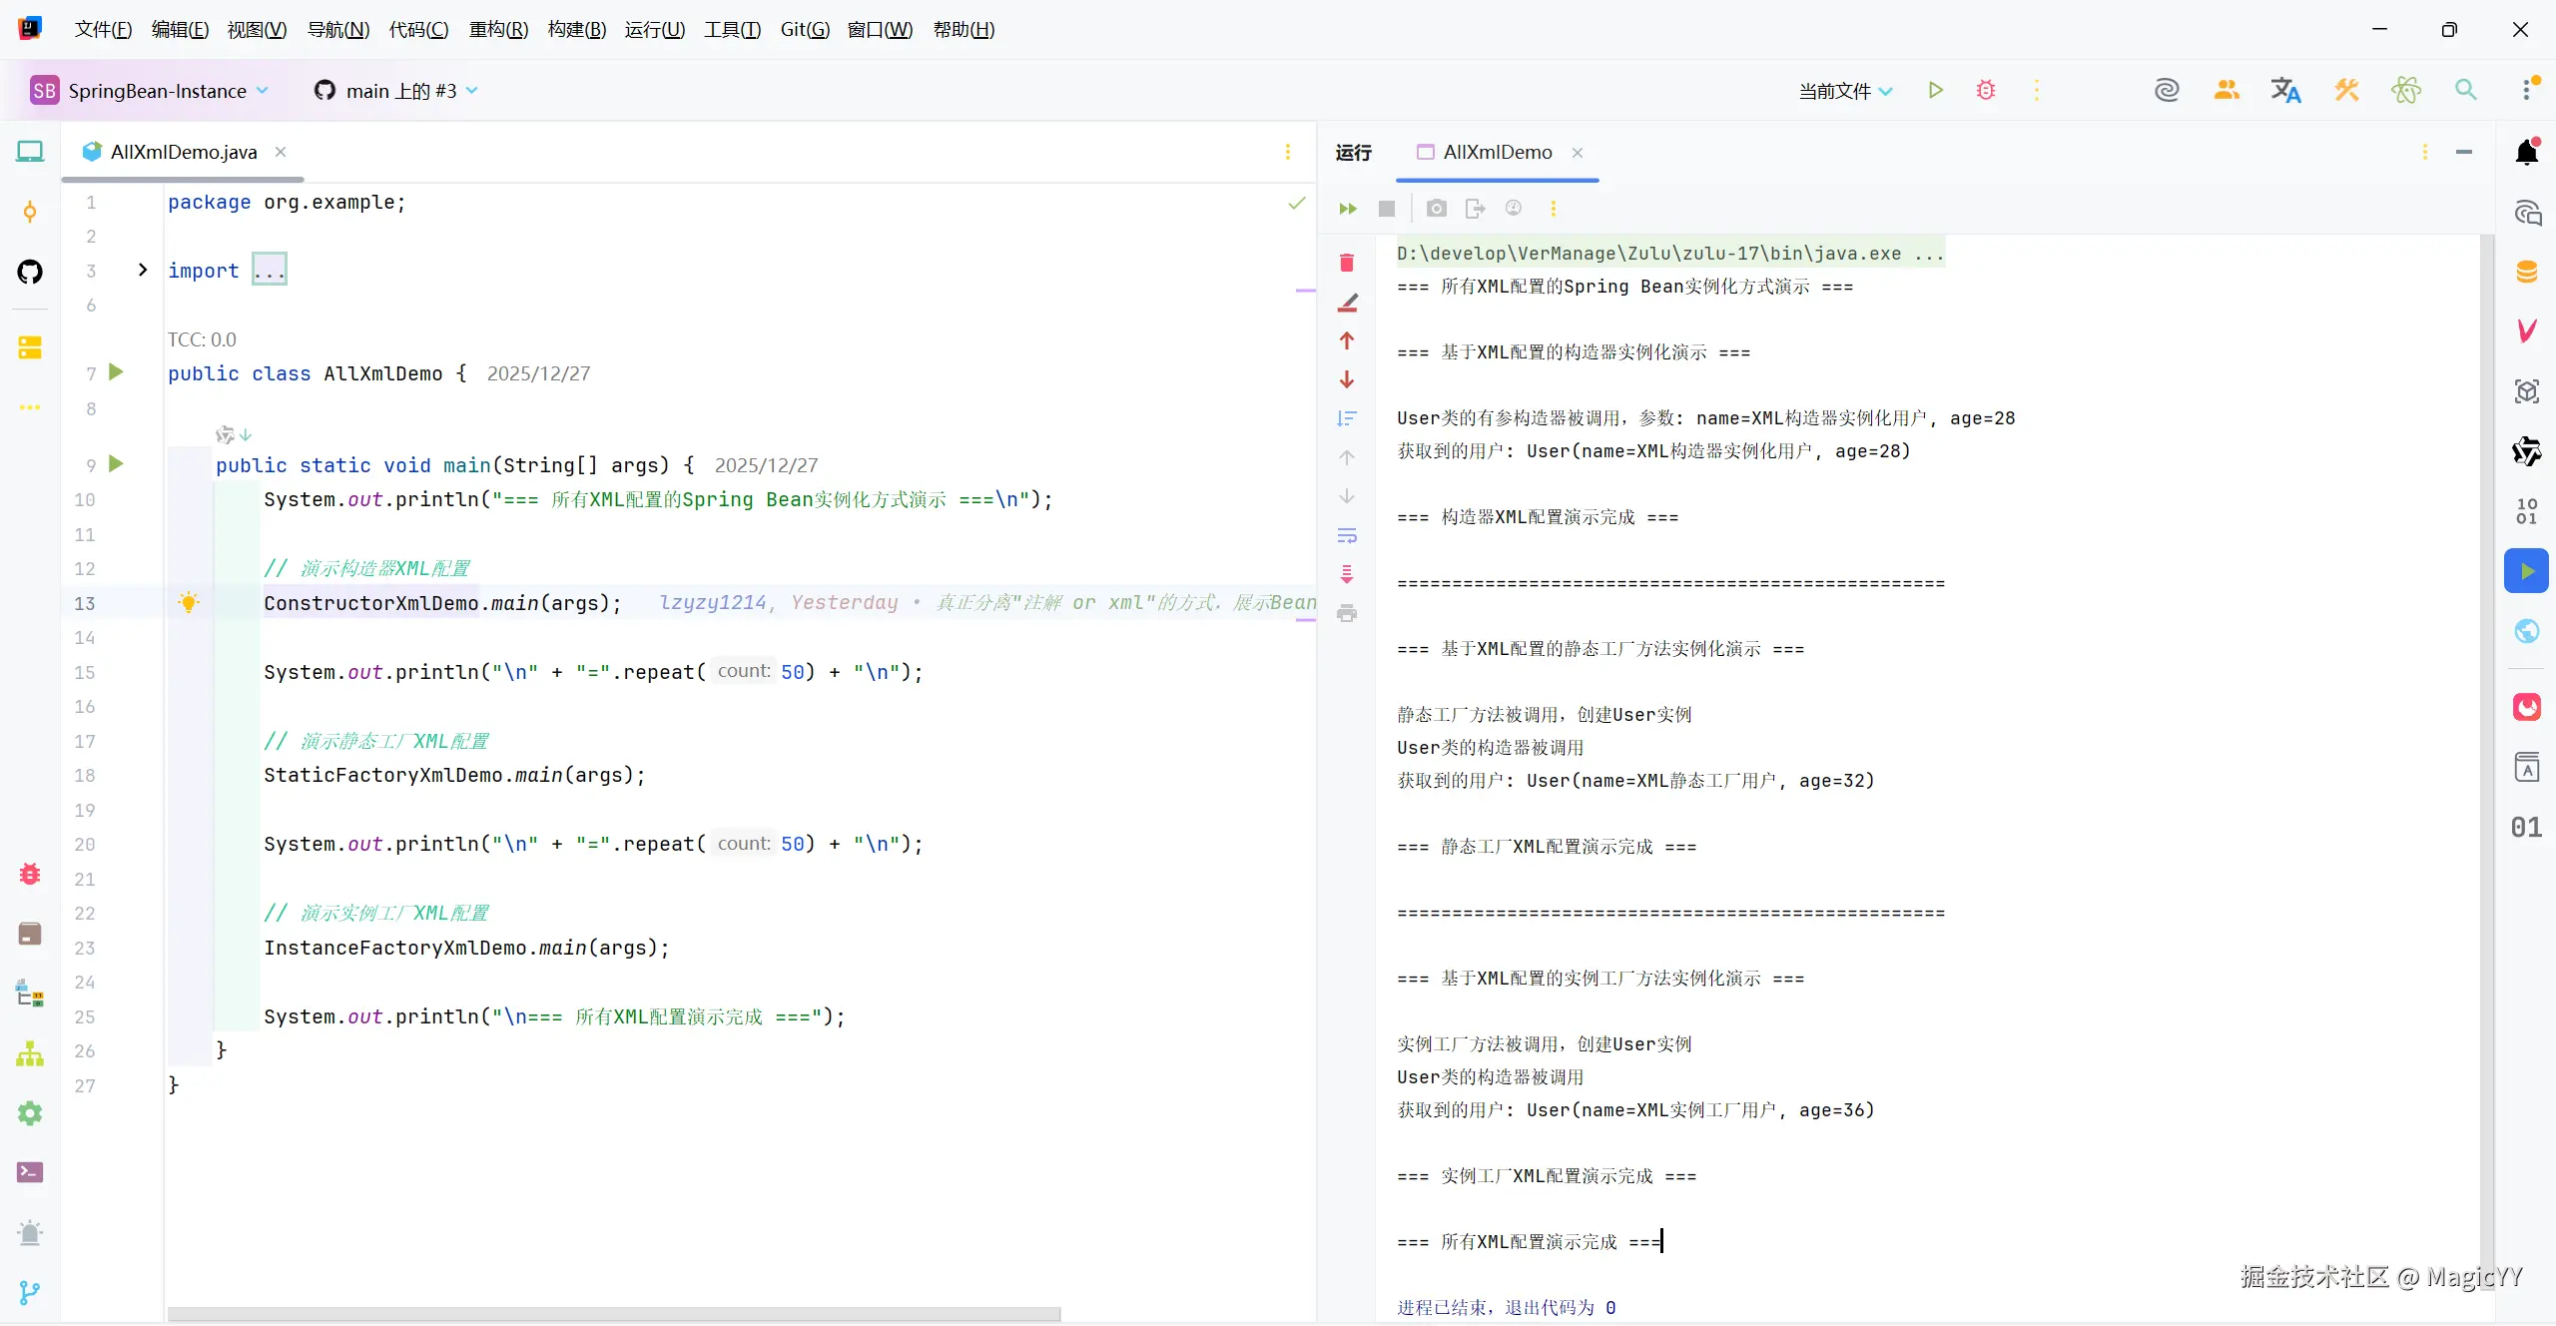
Task: Open the translation plugin icon
Action: [2285, 91]
